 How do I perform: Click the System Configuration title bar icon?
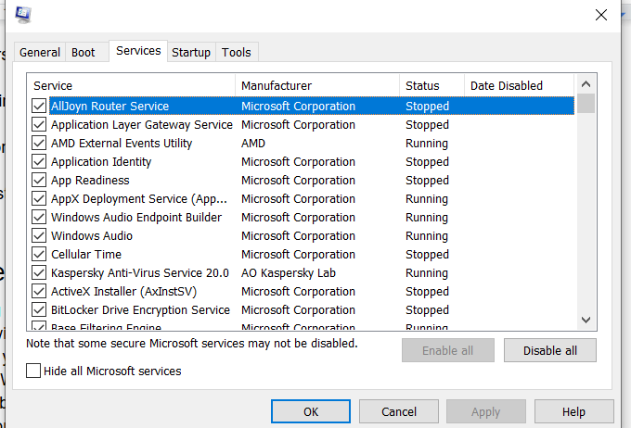(23, 15)
